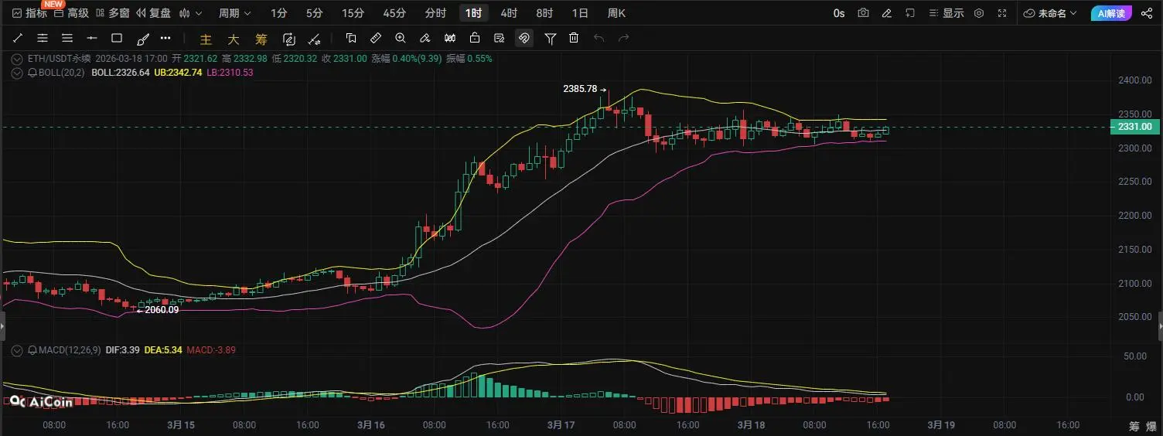
Task: Select the brush drawing tool
Action: tap(142, 38)
